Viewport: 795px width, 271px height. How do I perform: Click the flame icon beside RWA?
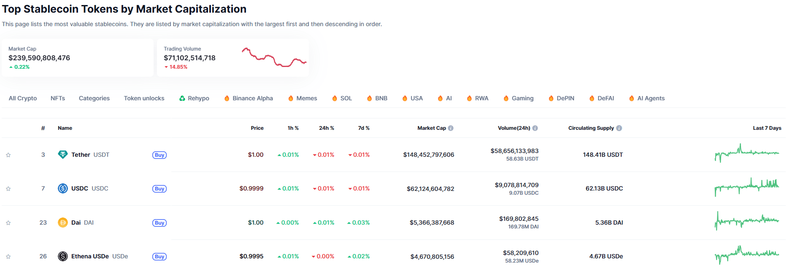pos(469,98)
